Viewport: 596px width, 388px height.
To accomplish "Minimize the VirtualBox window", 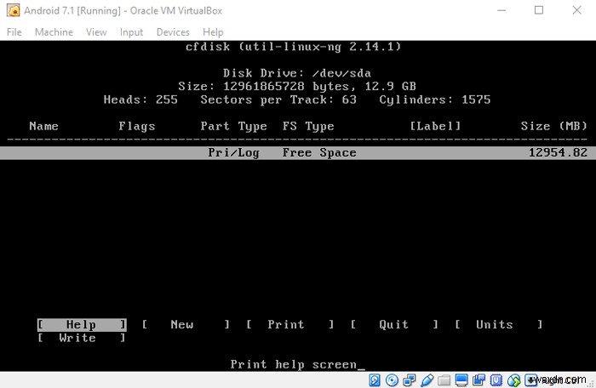I will pos(501,10).
